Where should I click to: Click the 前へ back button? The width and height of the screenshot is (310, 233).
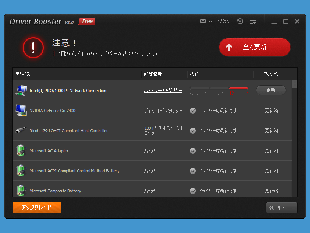282,208
